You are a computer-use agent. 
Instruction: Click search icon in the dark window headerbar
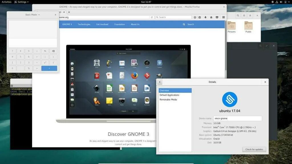coord(260,46)
